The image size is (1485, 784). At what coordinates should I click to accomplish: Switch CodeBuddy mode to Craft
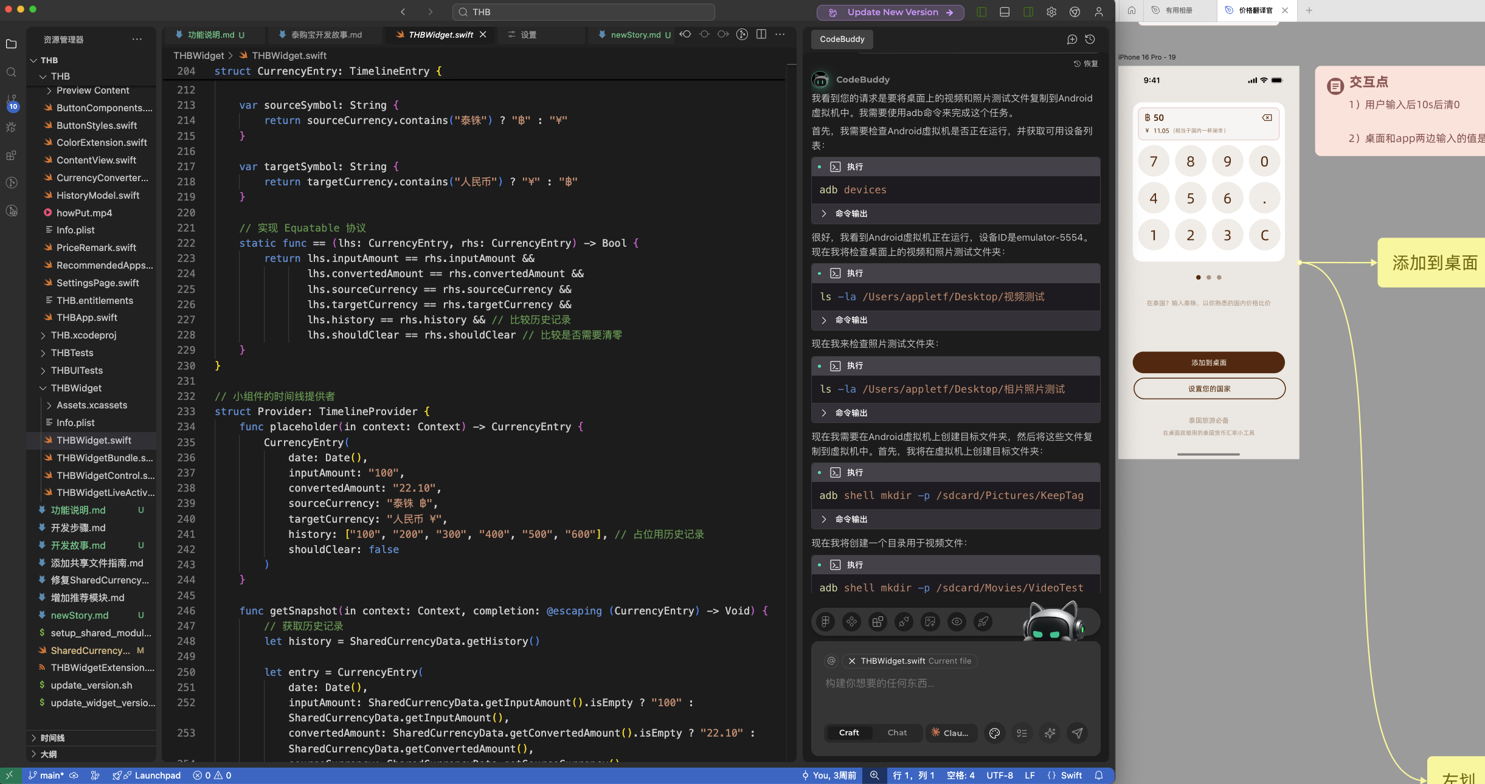(x=849, y=733)
